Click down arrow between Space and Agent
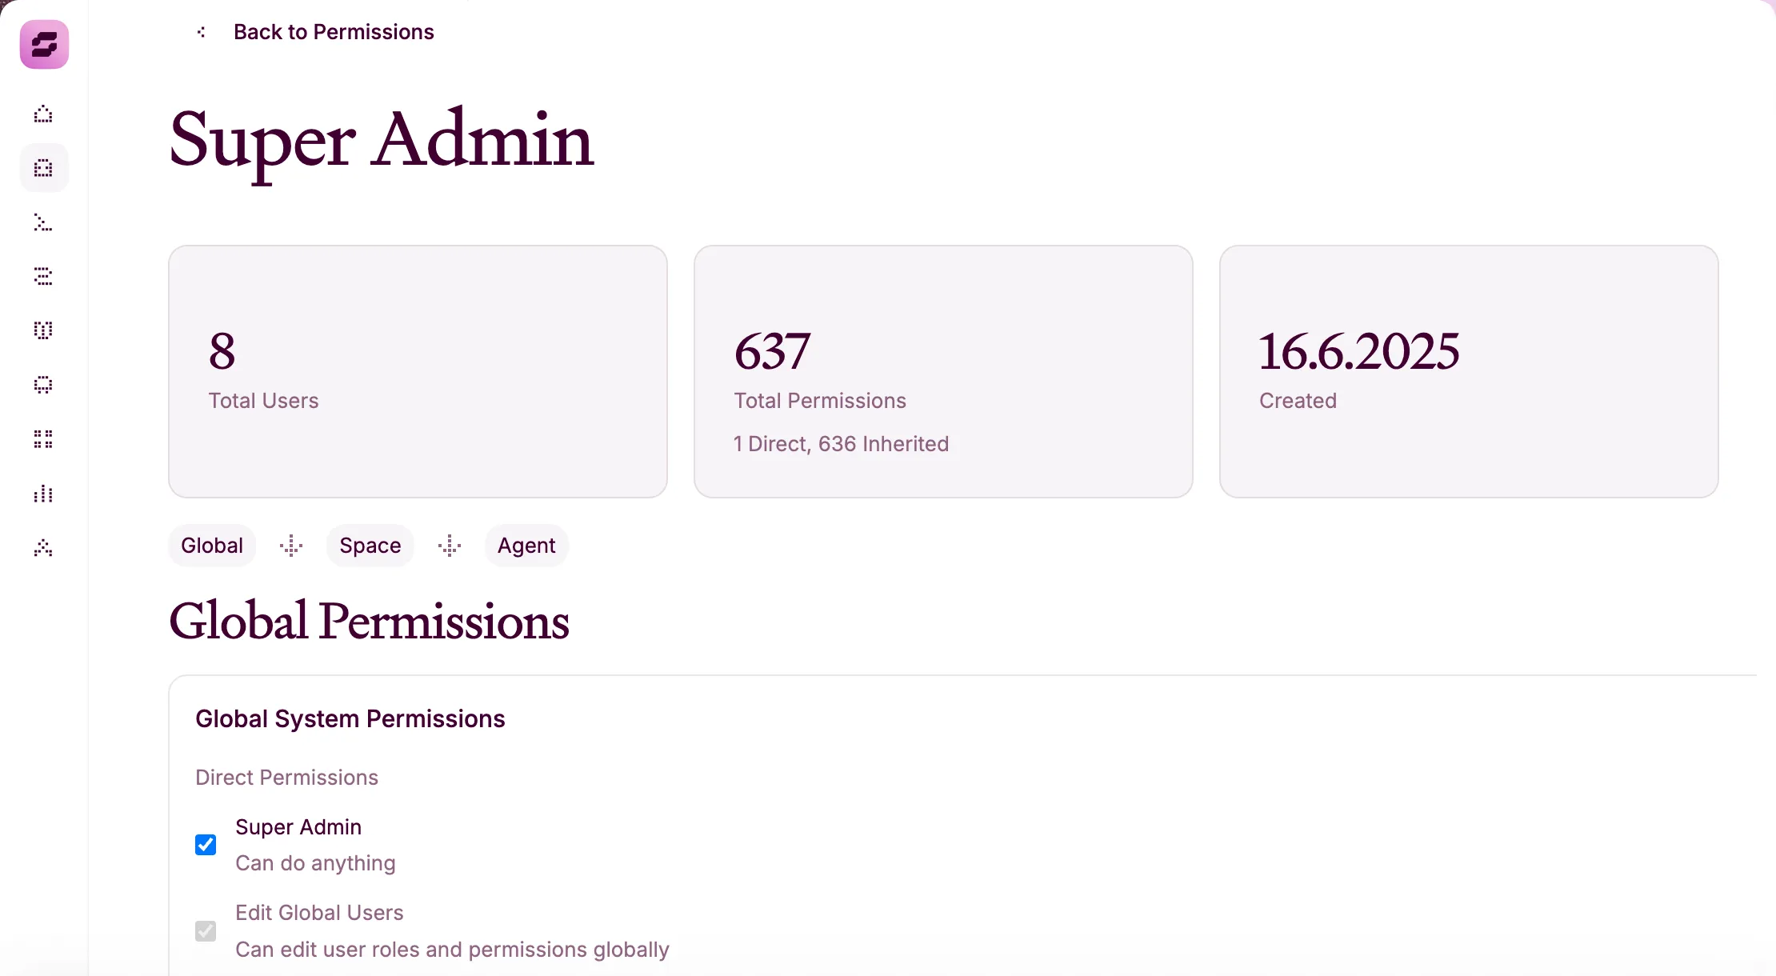 point(450,546)
